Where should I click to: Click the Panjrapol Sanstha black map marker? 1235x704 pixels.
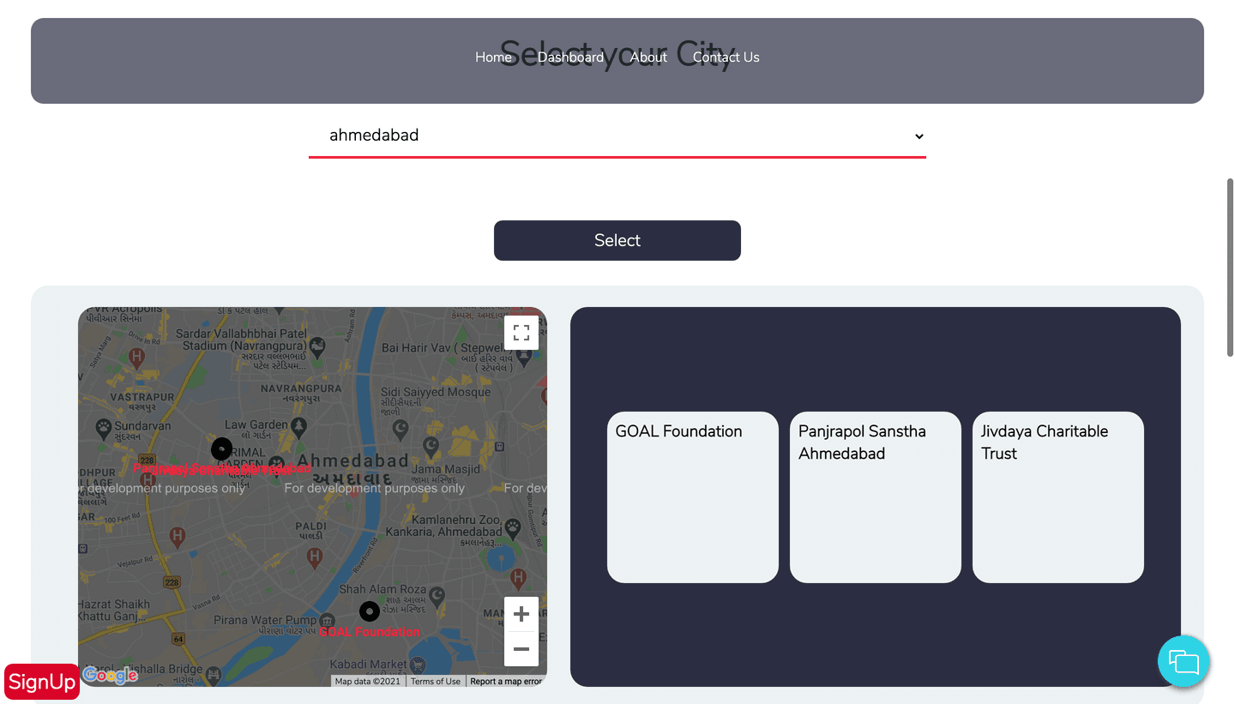coord(221,448)
